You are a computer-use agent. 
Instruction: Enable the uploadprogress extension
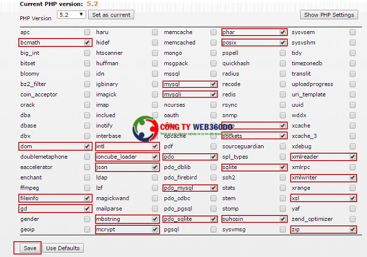(352, 84)
